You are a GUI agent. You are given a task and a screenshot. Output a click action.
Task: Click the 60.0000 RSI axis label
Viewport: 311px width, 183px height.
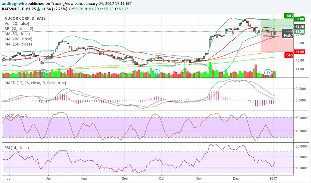pos(301,157)
